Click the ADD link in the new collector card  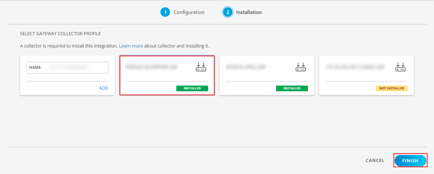tap(104, 88)
